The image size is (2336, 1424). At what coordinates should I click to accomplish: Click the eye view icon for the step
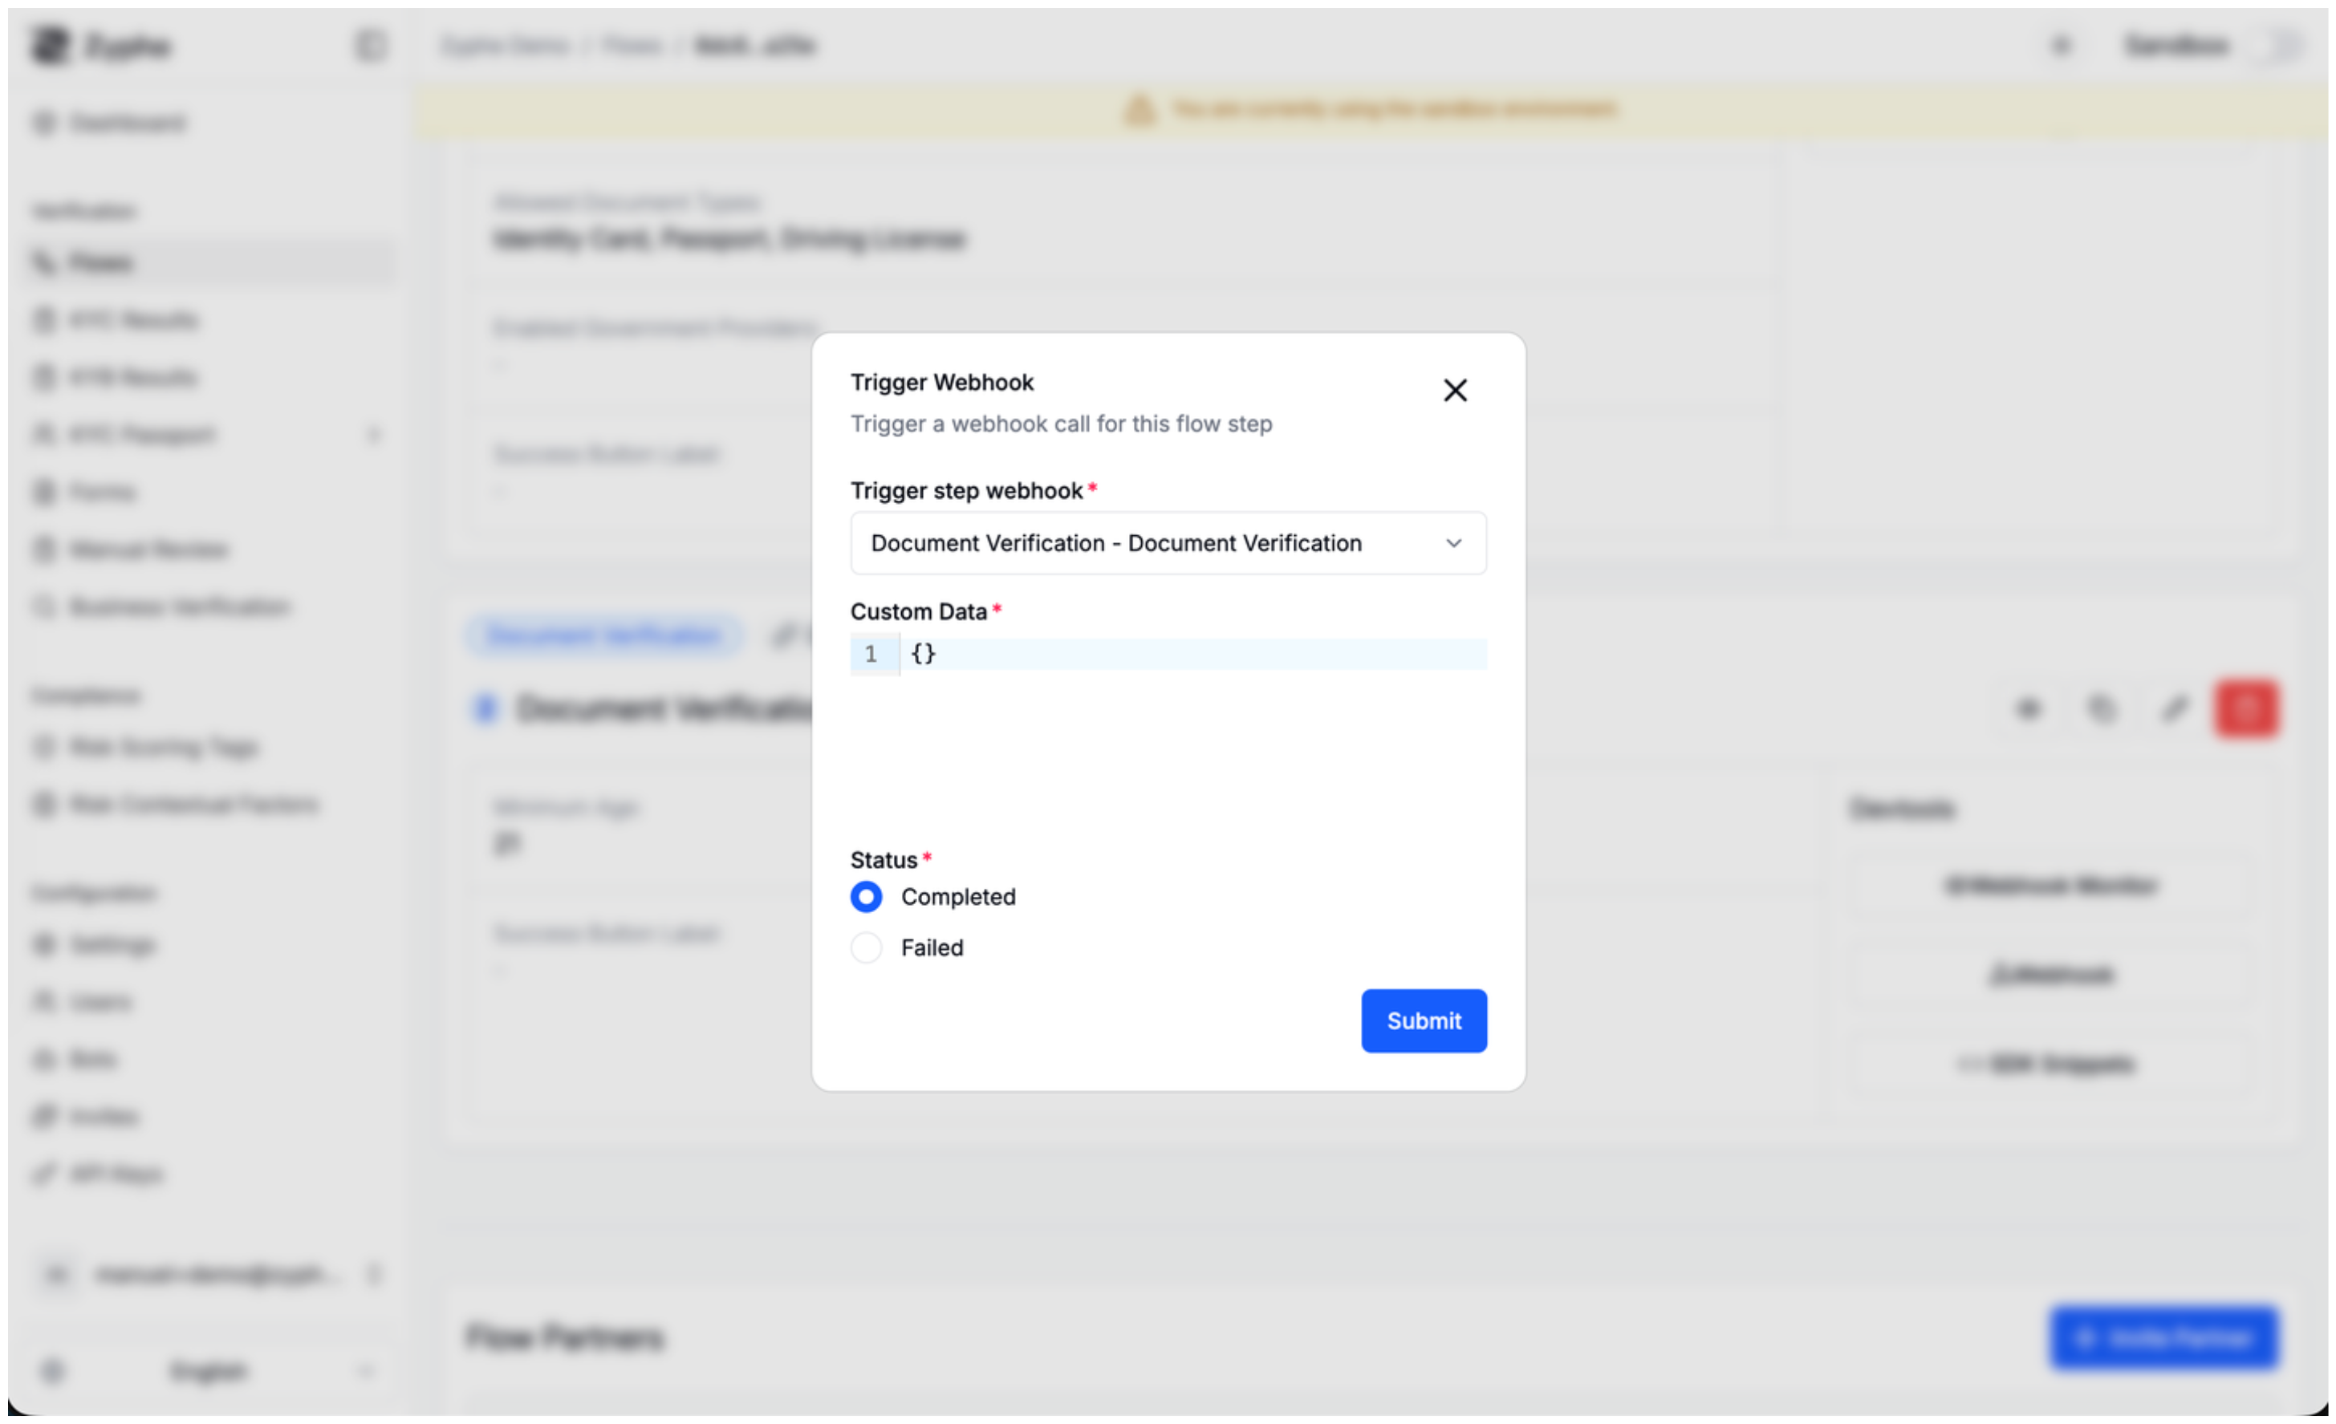[x=2028, y=708]
